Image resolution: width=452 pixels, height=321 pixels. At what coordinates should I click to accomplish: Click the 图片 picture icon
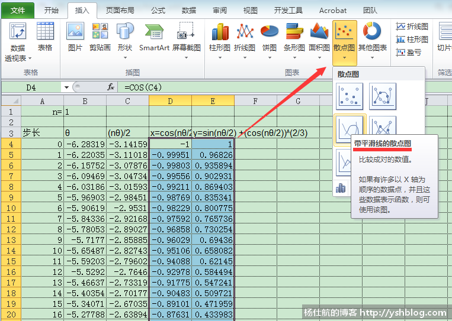[x=75, y=31]
